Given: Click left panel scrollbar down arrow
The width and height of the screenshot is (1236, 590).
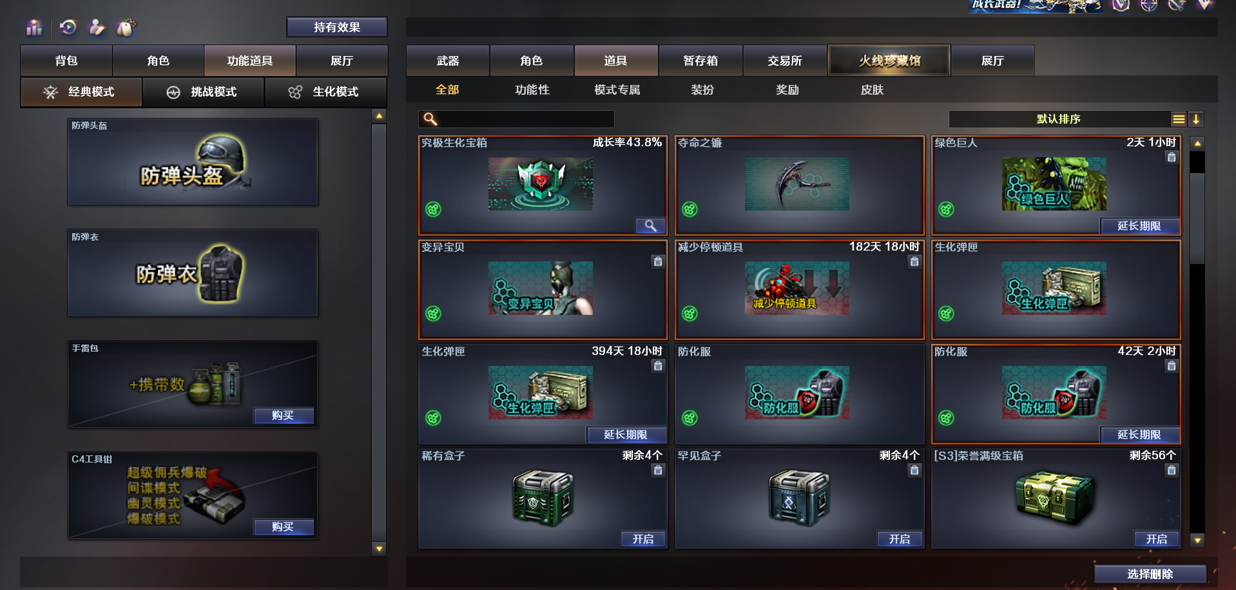Looking at the screenshot, I should (379, 549).
